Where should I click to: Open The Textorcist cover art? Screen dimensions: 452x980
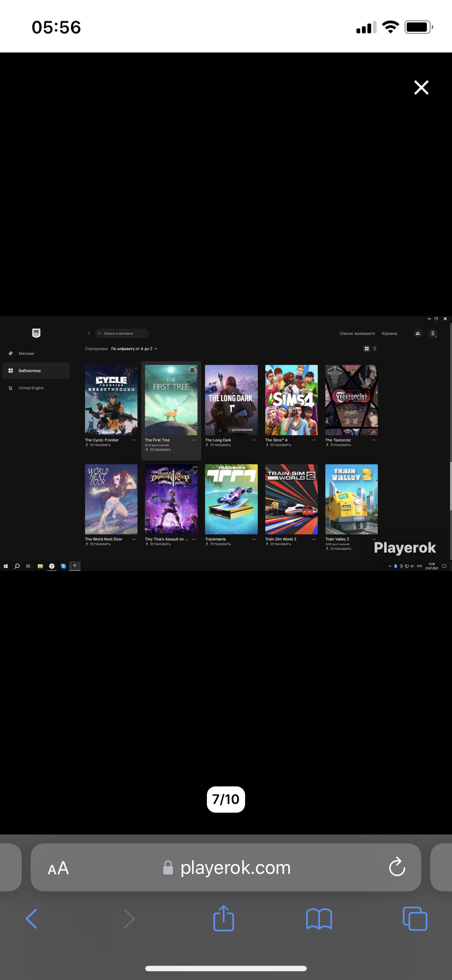pyautogui.click(x=352, y=400)
